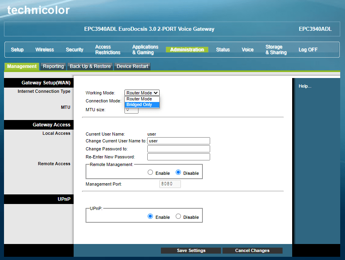Open Storage & Sharing section
345x260 pixels.
(276, 50)
